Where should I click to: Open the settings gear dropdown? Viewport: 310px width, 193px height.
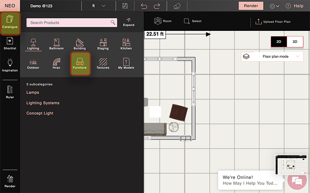pyautogui.click(x=274, y=6)
